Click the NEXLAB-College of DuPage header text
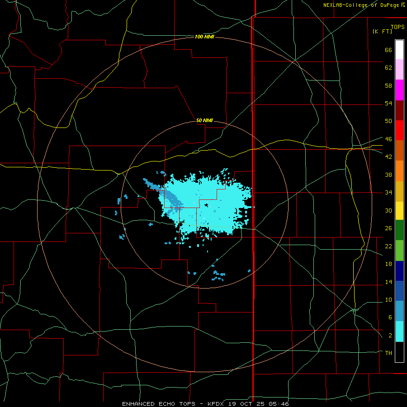 tap(362, 5)
